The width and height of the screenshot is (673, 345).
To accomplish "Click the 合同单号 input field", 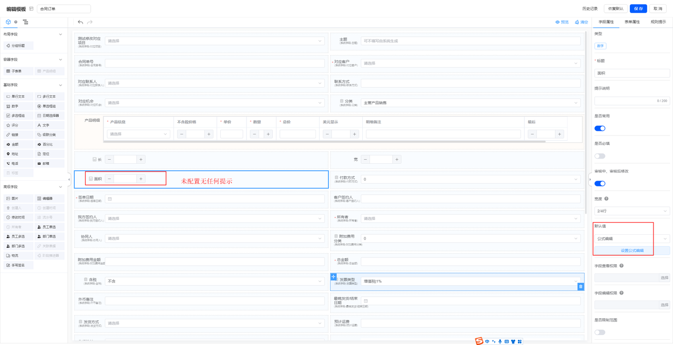I will coord(215,63).
